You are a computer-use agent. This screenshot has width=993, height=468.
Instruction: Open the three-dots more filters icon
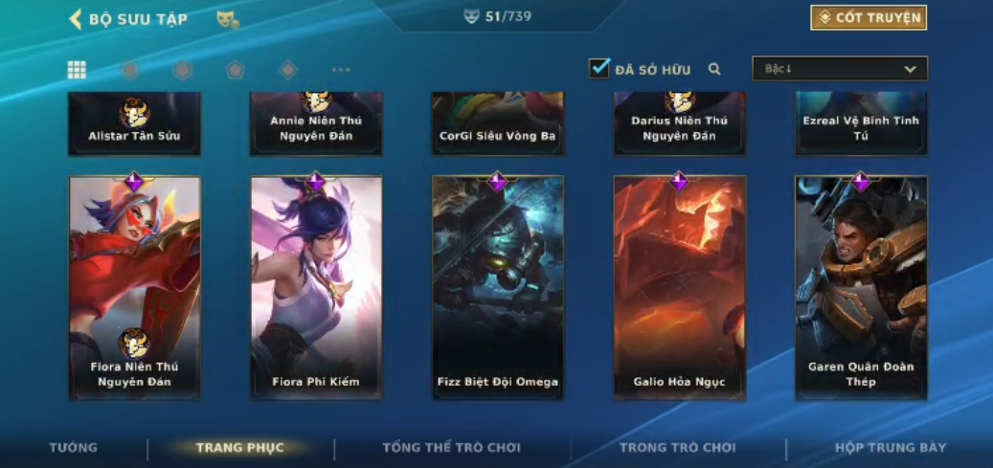coord(341,70)
